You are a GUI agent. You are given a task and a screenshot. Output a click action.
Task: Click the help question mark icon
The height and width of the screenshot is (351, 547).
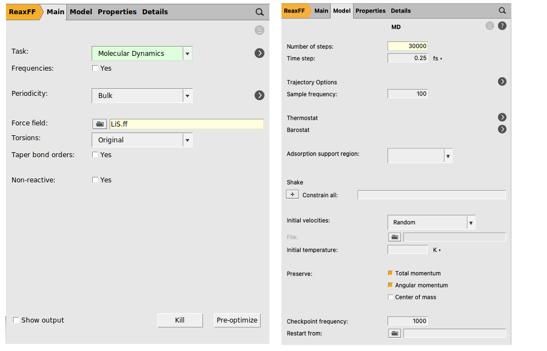pos(502,26)
